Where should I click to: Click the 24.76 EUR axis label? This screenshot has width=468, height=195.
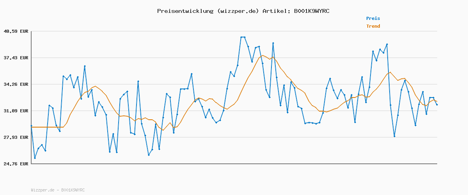pos(16,164)
